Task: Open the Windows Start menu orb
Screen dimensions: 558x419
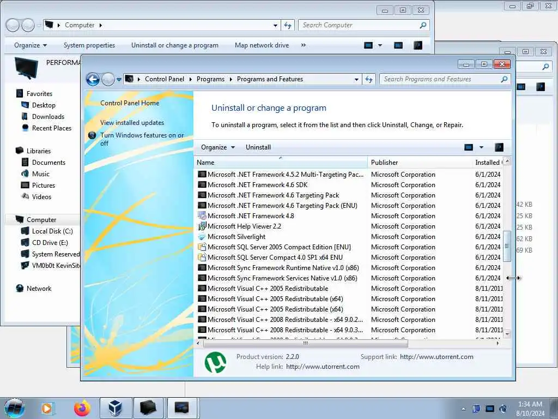Action: click(15, 408)
